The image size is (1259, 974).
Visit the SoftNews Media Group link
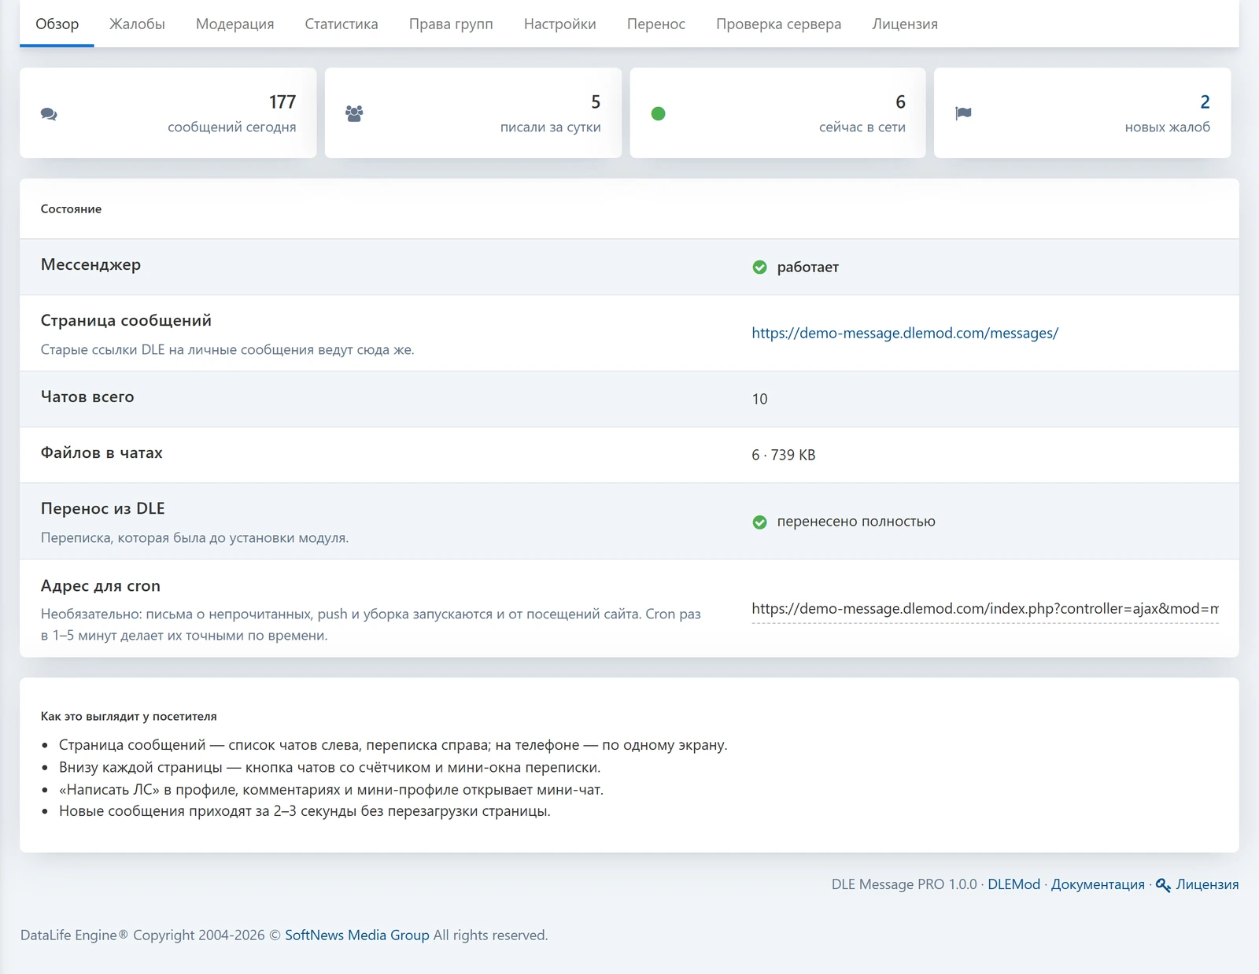(x=357, y=935)
